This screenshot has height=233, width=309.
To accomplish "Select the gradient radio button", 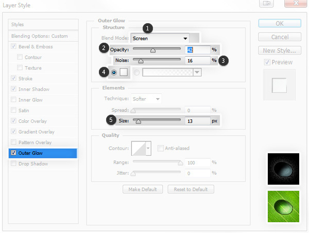I will [136, 73].
